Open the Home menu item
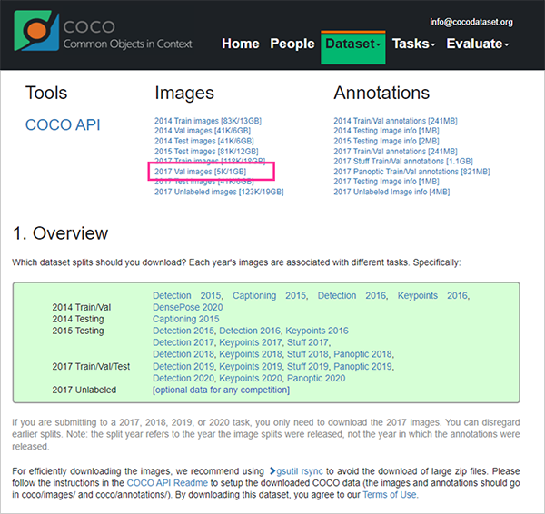 241,44
